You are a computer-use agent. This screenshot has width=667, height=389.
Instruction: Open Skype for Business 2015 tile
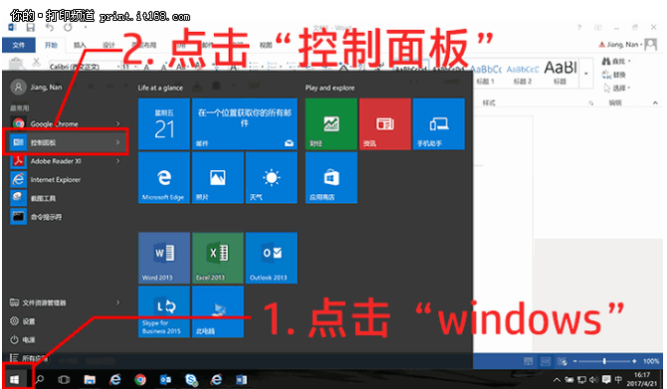[x=164, y=311]
